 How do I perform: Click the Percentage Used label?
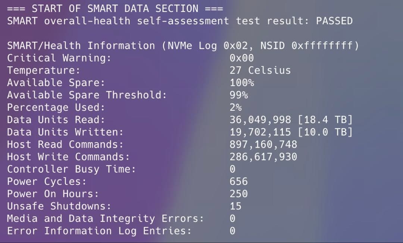[56, 107]
